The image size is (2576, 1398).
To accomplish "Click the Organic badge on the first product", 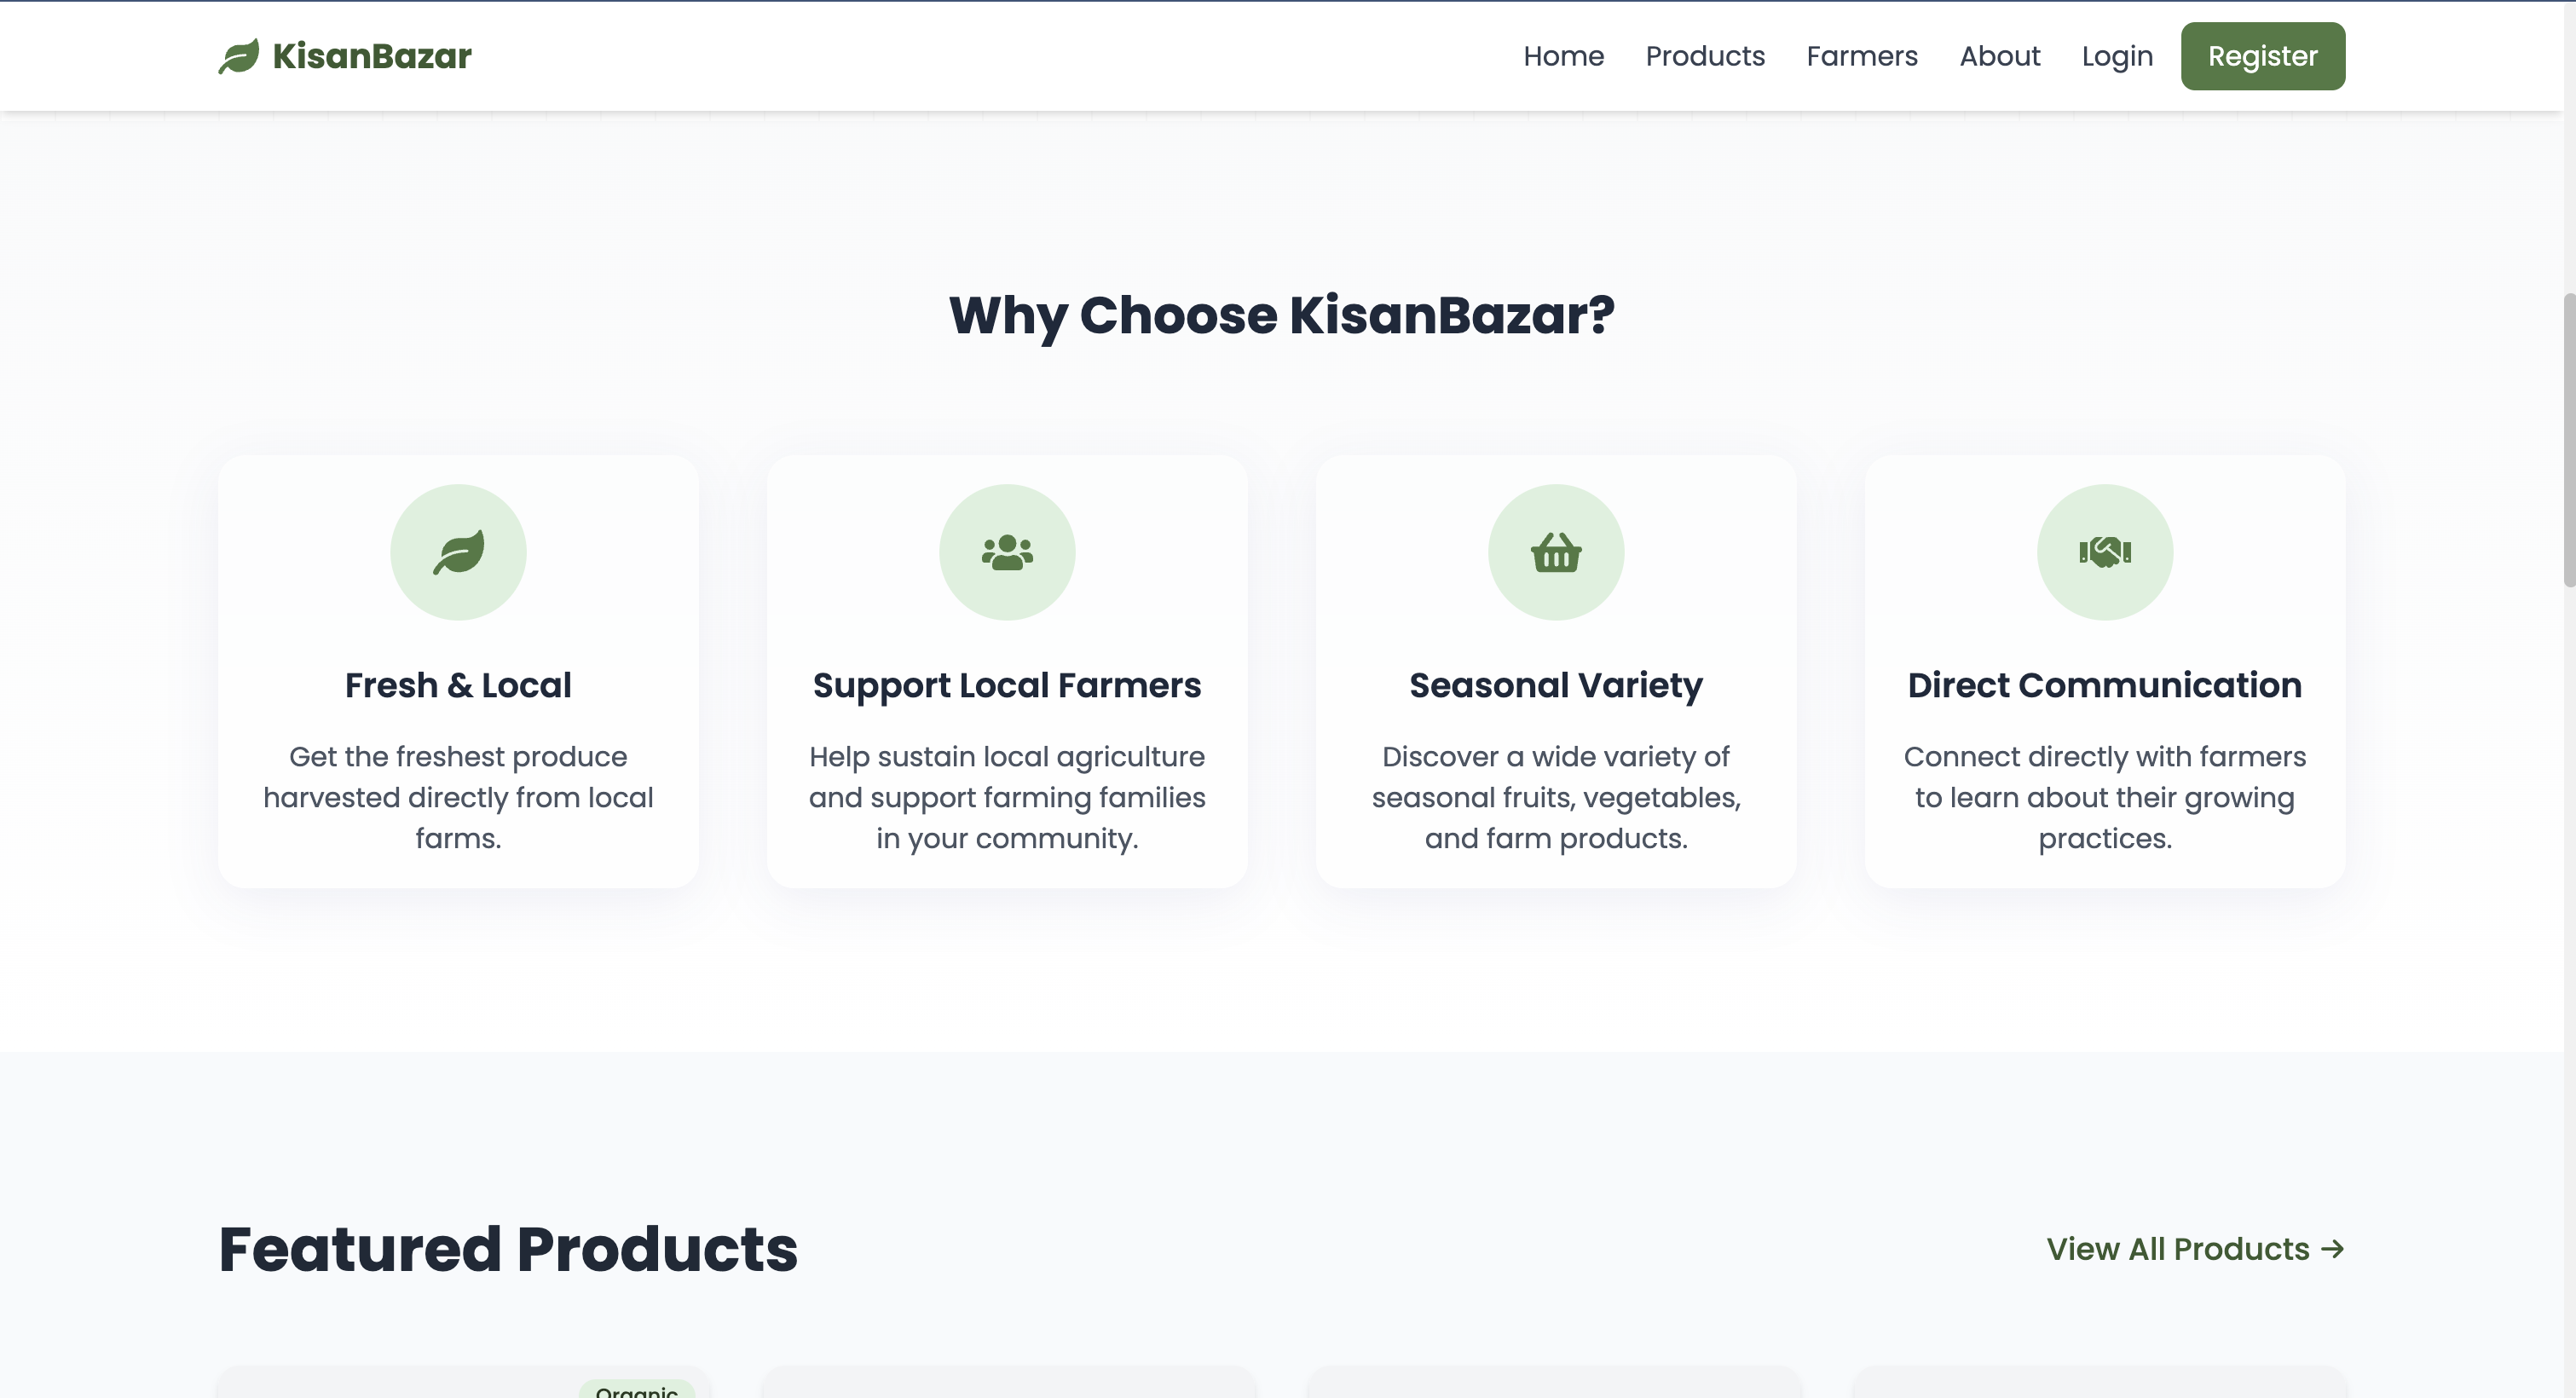I will pyautogui.click(x=636, y=1390).
